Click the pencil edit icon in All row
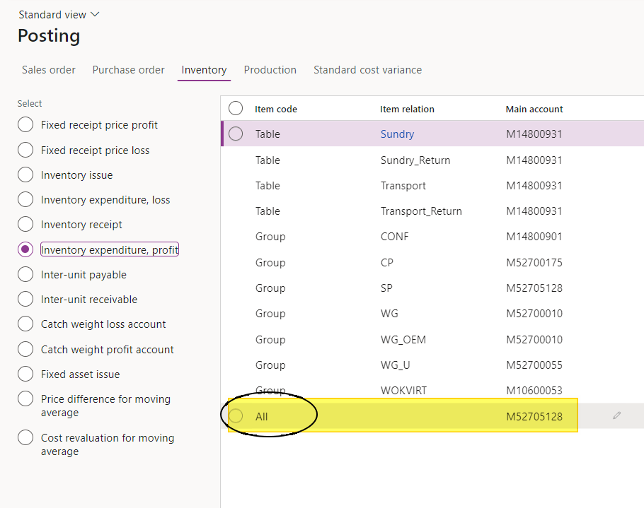 point(616,416)
